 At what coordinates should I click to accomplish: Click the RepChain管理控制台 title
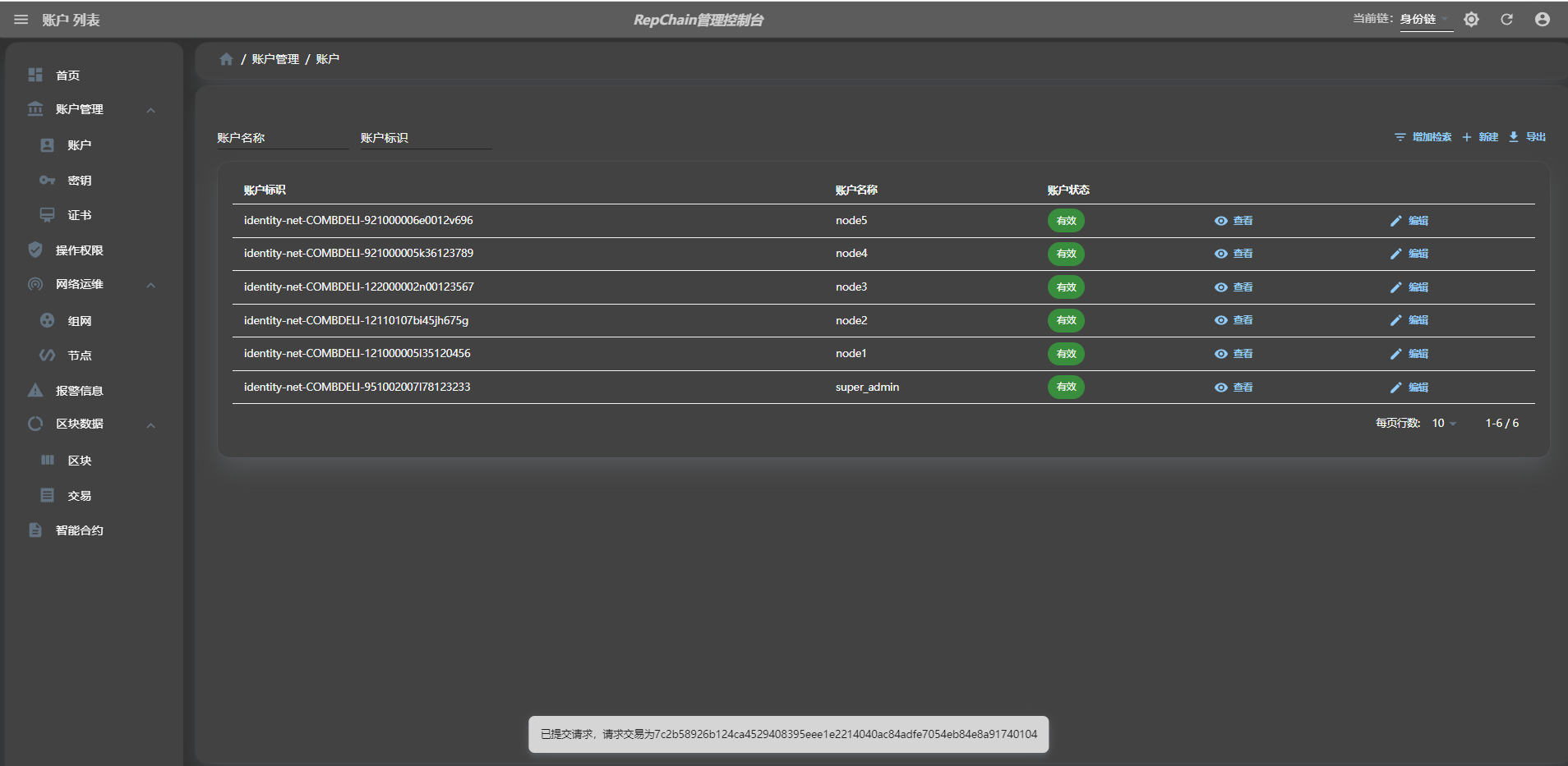pos(699,20)
